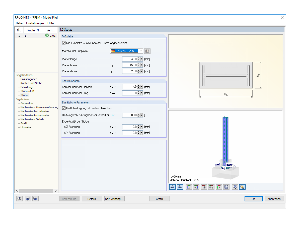Select Basisangaben in navigator tree
Viewport: 301px width, 226px height.
pyautogui.click(x=29, y=79)
